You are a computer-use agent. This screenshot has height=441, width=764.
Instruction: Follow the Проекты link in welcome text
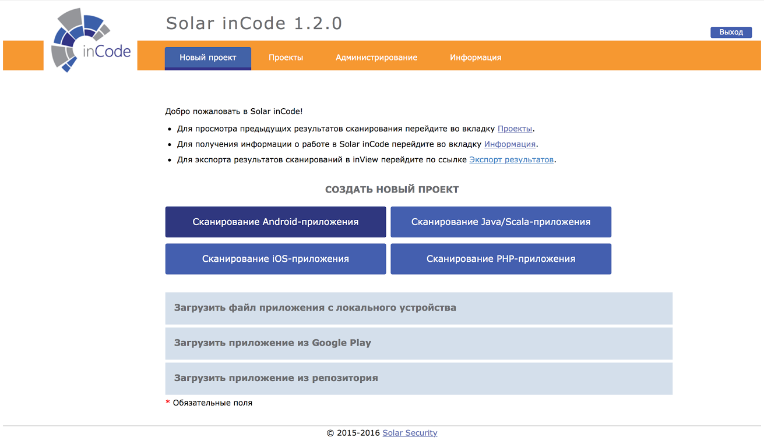(515, 129)
